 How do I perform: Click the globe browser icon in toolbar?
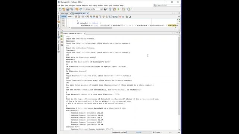pos(105,9)
